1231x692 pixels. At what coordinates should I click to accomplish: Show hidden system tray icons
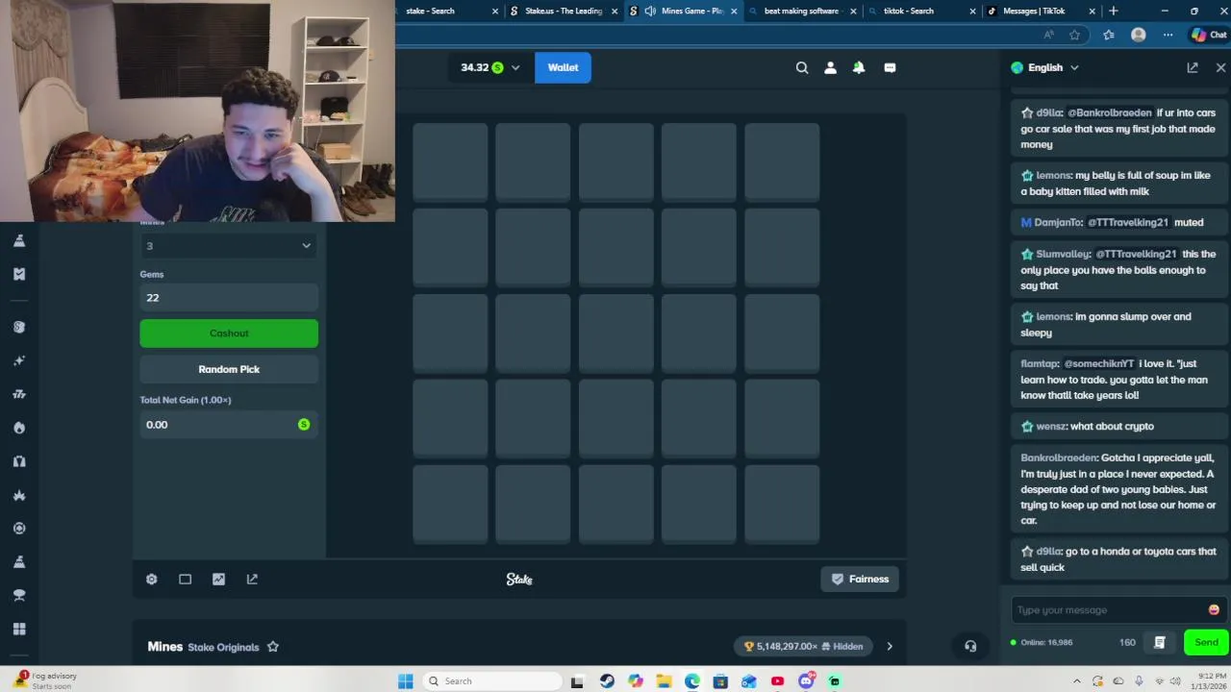point(1078,681)
